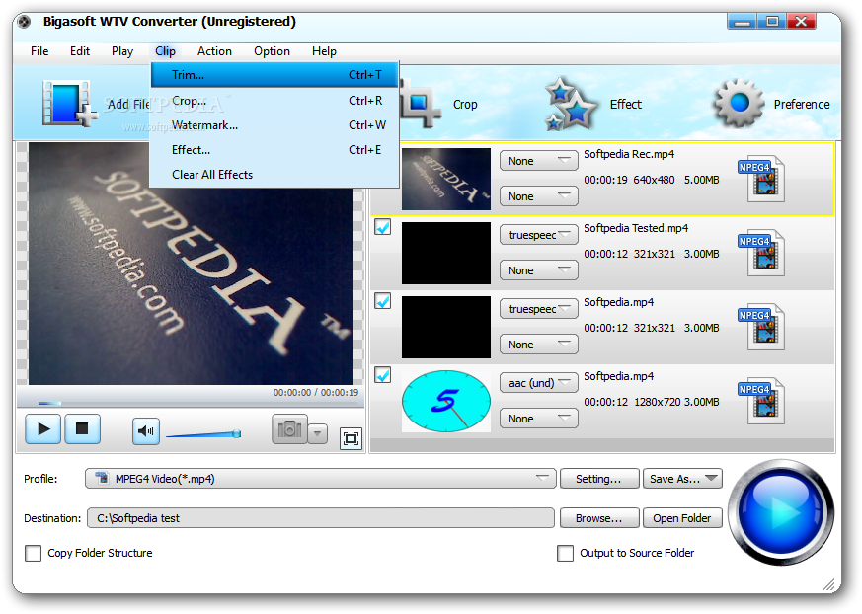Choose Crop... from Clip menu
Viewport: 862px width, 614px height.
274,101
